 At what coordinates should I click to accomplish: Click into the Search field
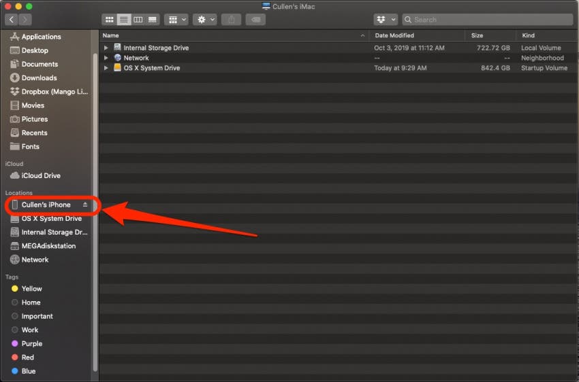click(488, 20)
